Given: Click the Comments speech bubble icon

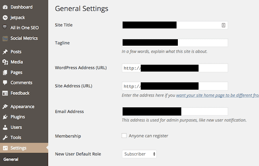Looking at the screenshot, I should tap(5, 82).
